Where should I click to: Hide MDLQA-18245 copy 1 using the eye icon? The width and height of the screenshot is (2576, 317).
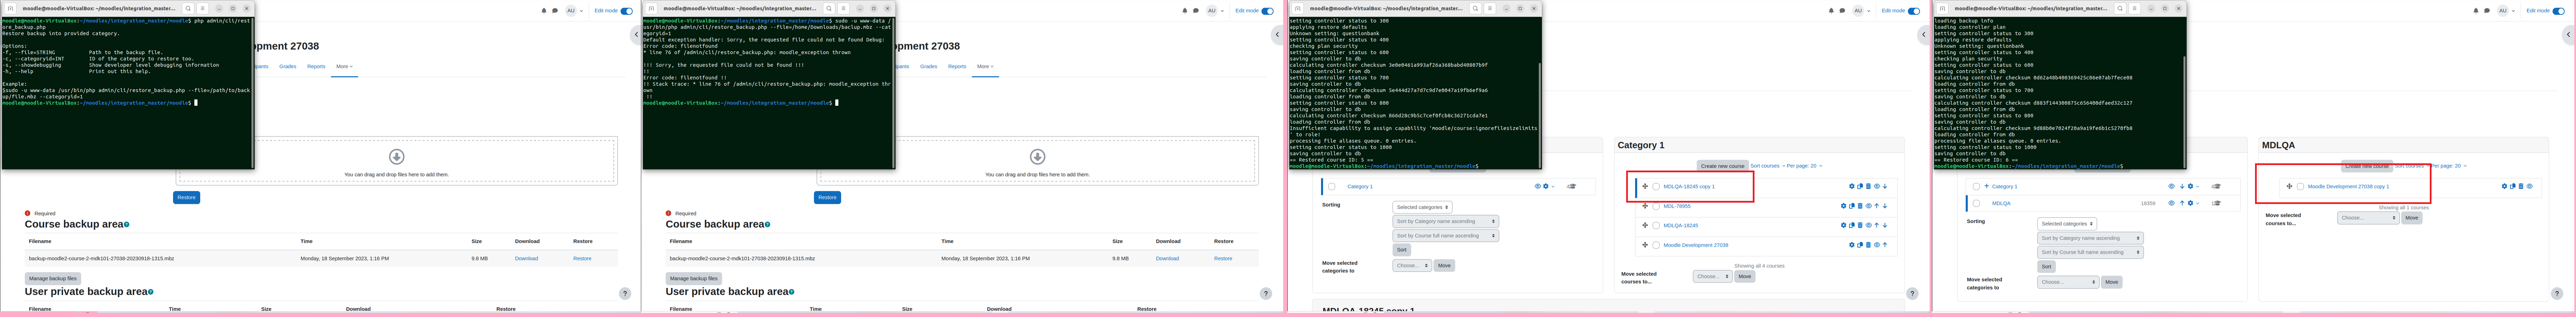pyautogui.click(x=1877, y=187)
